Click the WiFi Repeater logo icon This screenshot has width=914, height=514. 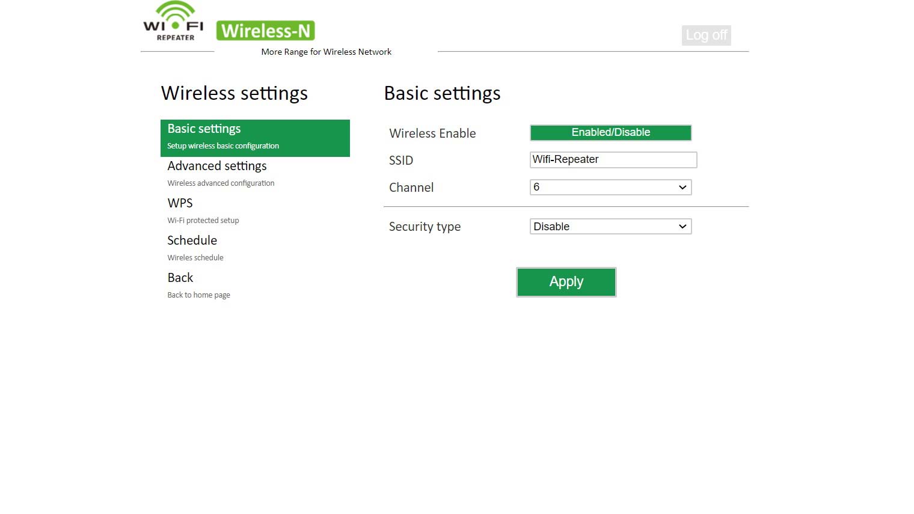(x=173, y=21)
